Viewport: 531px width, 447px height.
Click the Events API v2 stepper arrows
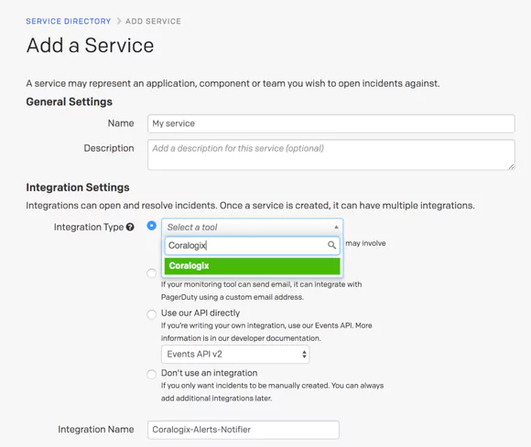[304, 354]
